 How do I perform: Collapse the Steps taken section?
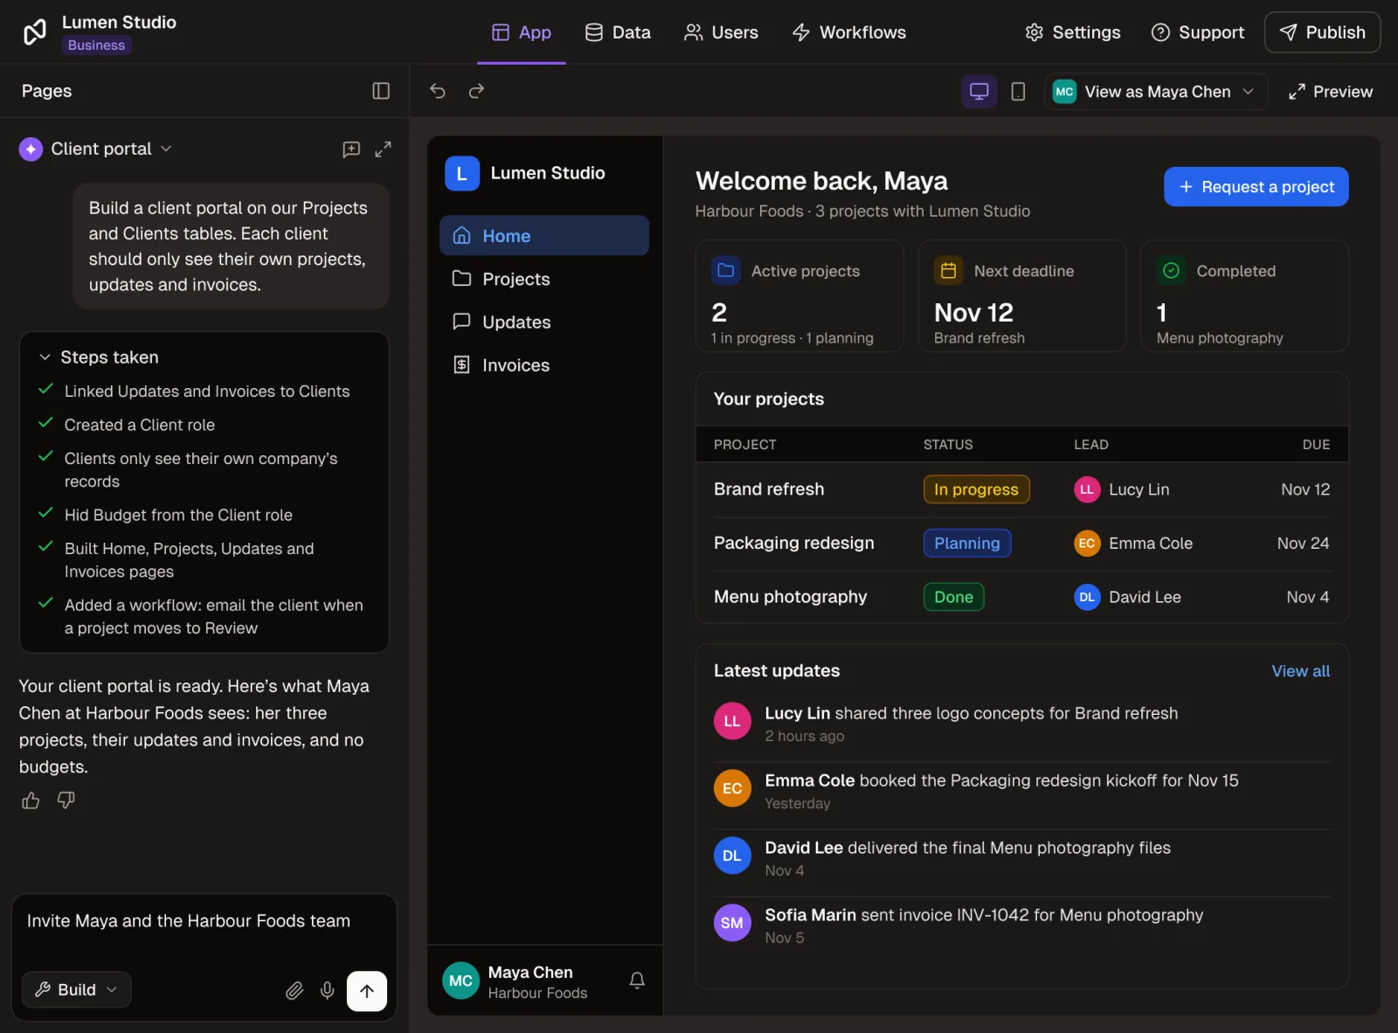coord(99,357)
